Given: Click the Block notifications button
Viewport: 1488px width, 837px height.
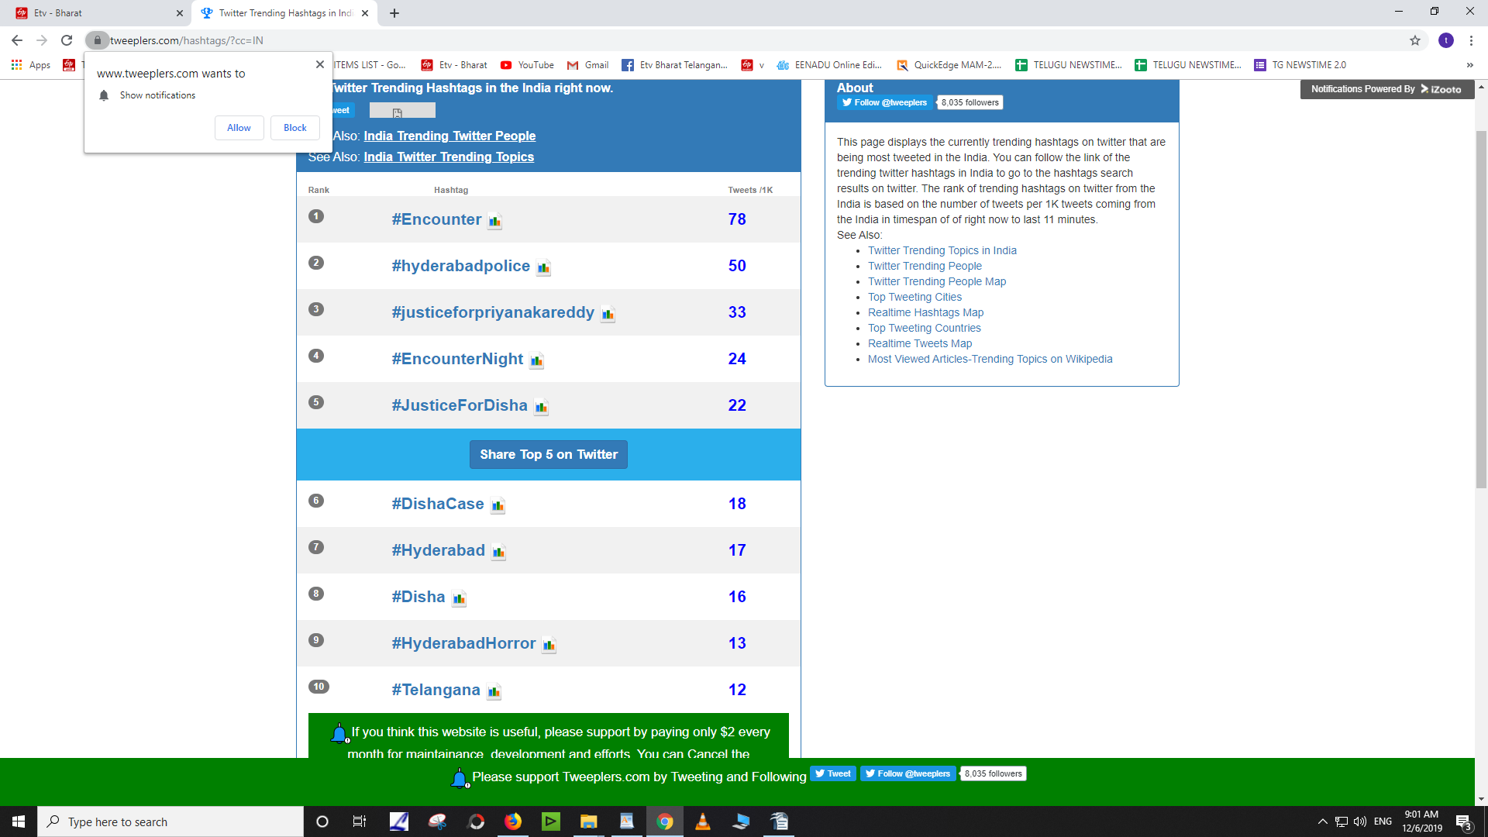Looking at the screenshot, I should coord(295,127).
